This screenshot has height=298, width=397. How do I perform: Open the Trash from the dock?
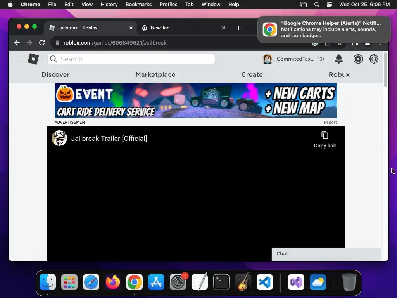click(x=349, y=282)
